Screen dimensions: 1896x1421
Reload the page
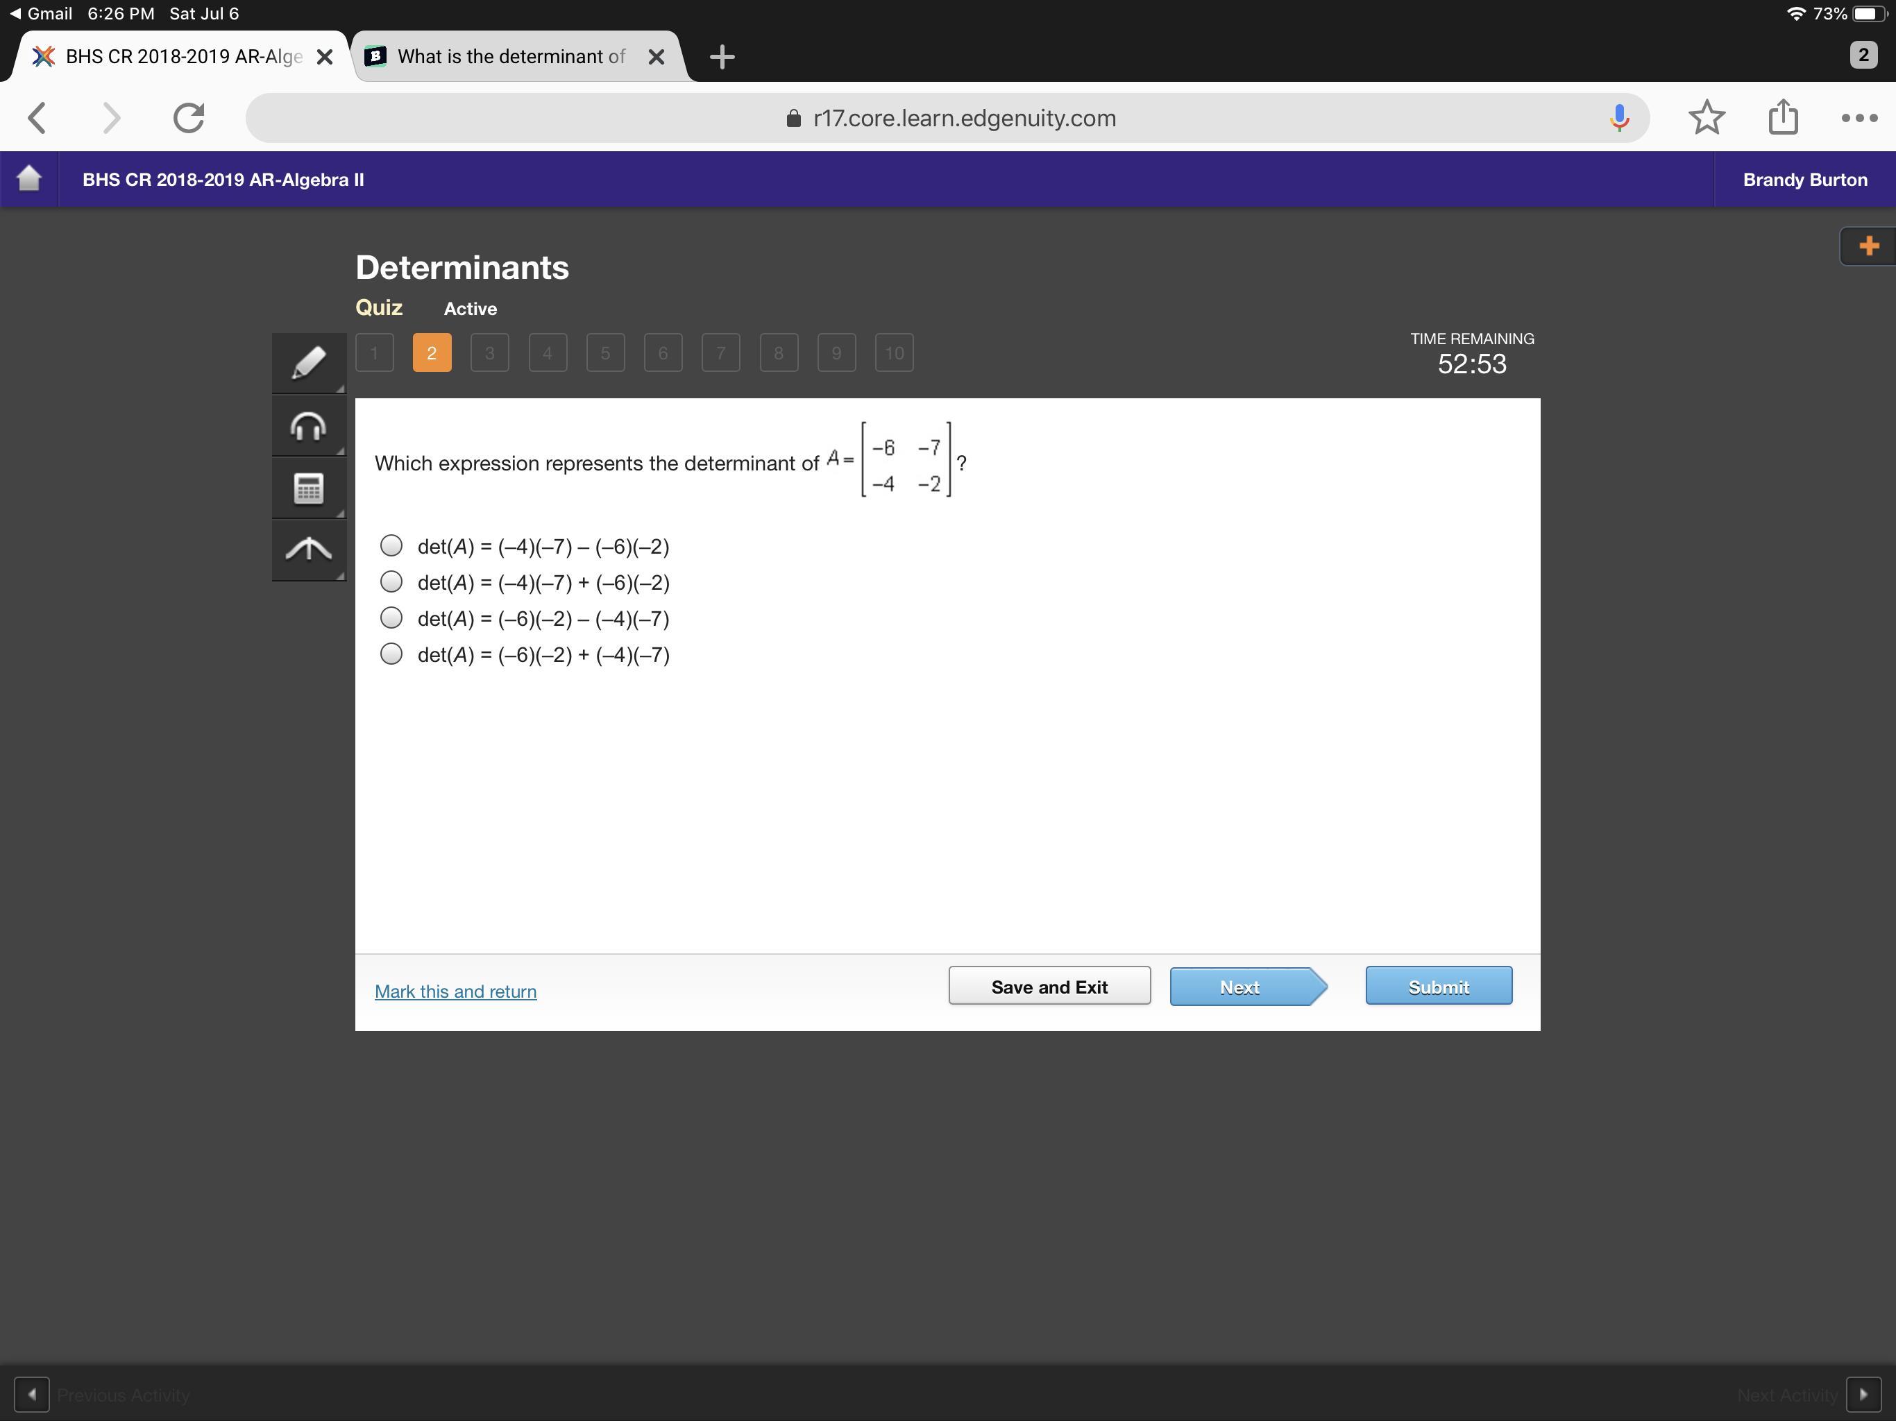click(189, 117)
